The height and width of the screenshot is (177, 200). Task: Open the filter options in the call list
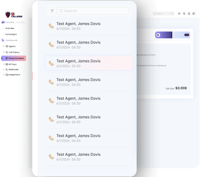(52, 11)
